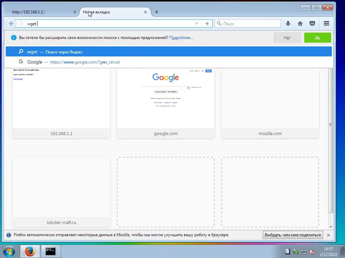Open the site identity info icon
This screenshot has width=345, height=258.
(x=21, y=24)
